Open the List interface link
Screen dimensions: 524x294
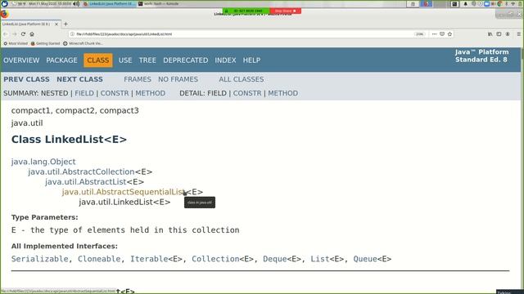tap(320, 259)
